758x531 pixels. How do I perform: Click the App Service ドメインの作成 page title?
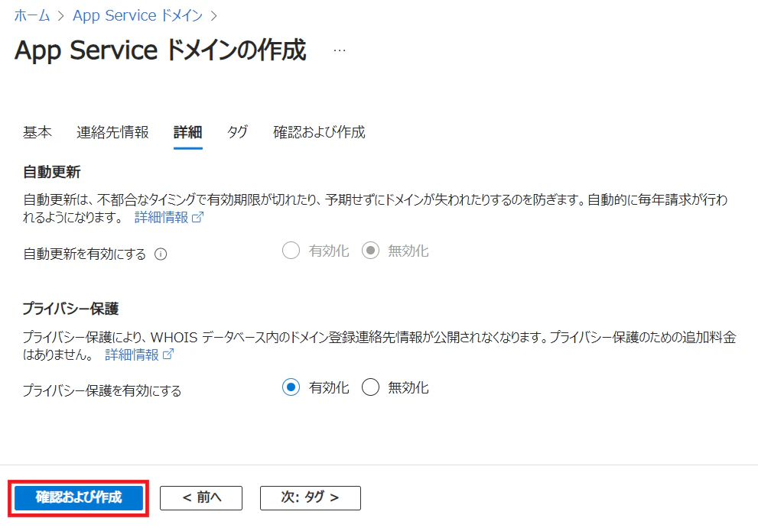(160, 50)
